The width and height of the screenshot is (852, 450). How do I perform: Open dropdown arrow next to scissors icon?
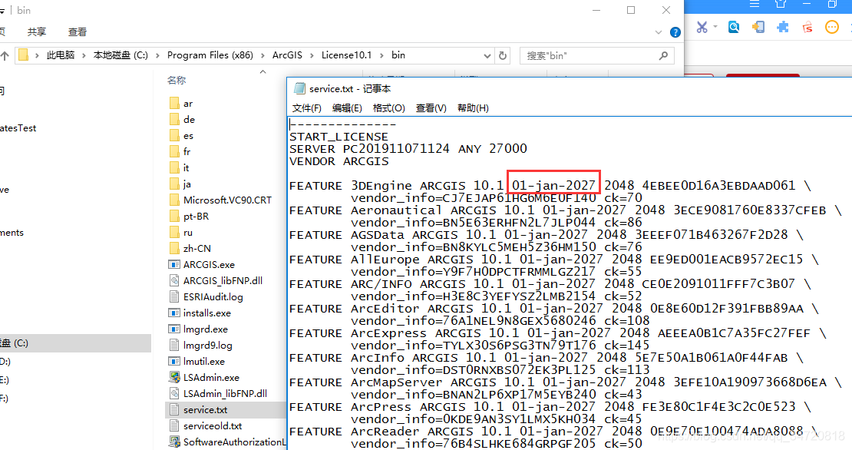[x=715, y=27]
